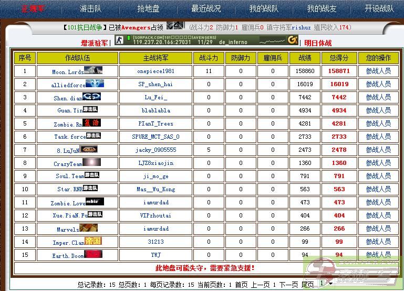The image size is (404, 291).
Task: Click the 明日休战 link
Action: point(318,43)
